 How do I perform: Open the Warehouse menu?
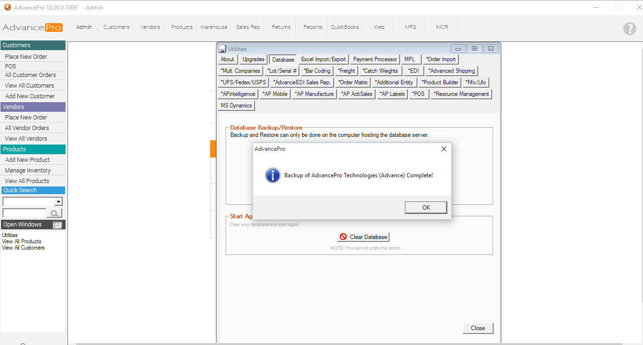point(214,27)
